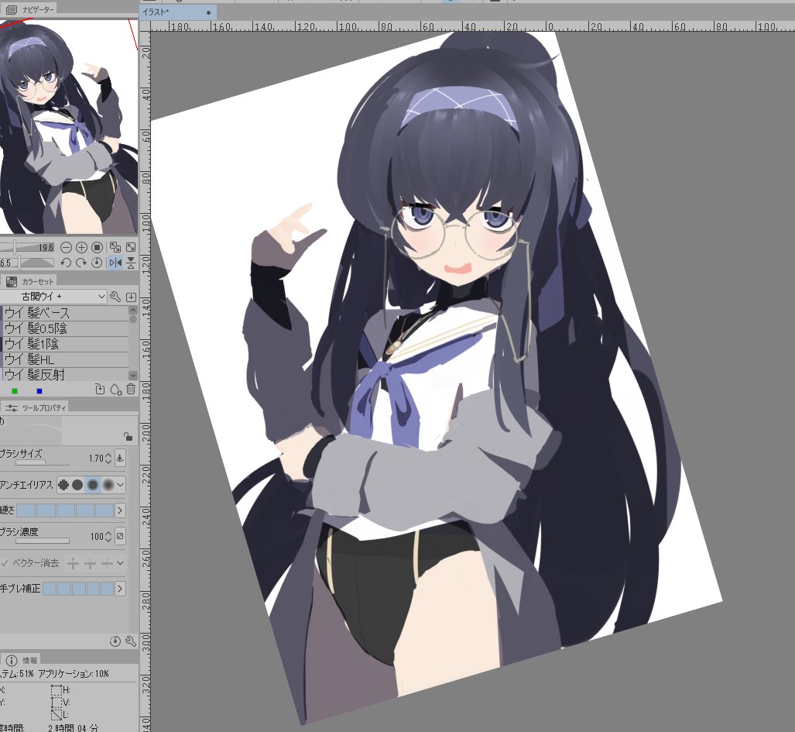Reset canvas rotation in Navigator
Viewport: 795px width, 732px height.
coord(97,263)
